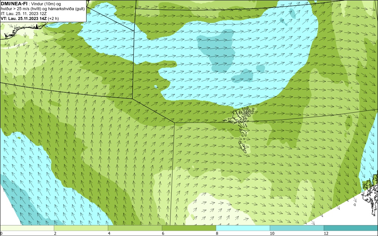The image size is (378, 236).
Task: Click the legend label '4'
Action: click(109, 233)
